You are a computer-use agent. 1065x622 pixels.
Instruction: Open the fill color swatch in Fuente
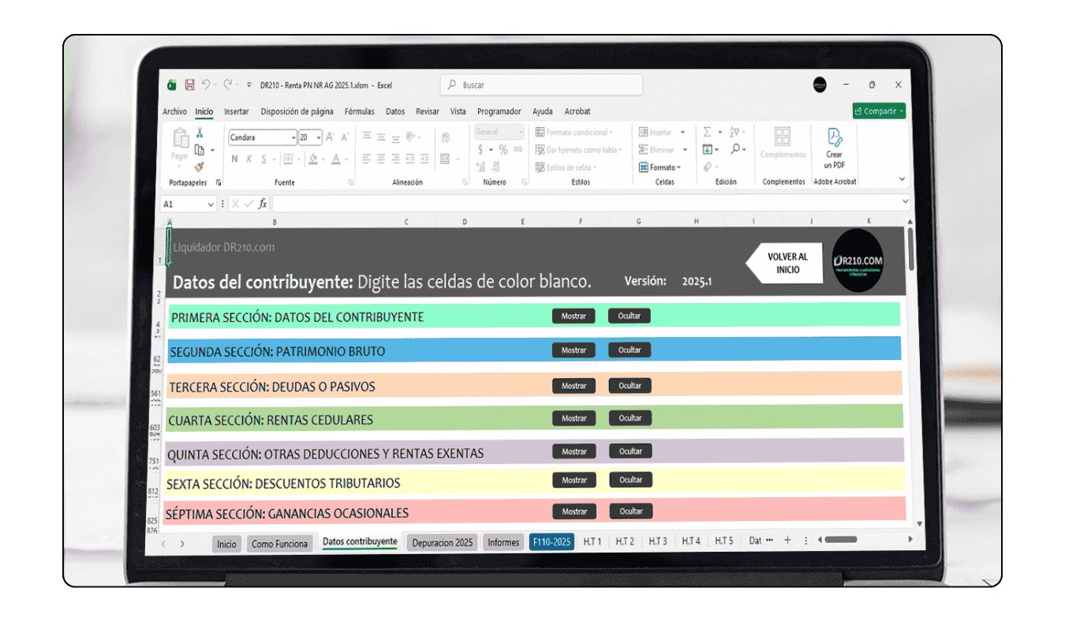pos(314,159)
